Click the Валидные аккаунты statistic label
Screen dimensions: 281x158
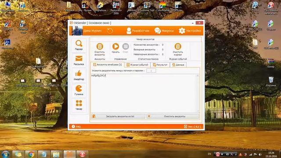point(144,50)
